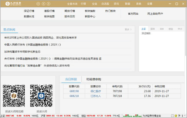
Task: Click the 股票代码 column header
Action: 74,87
